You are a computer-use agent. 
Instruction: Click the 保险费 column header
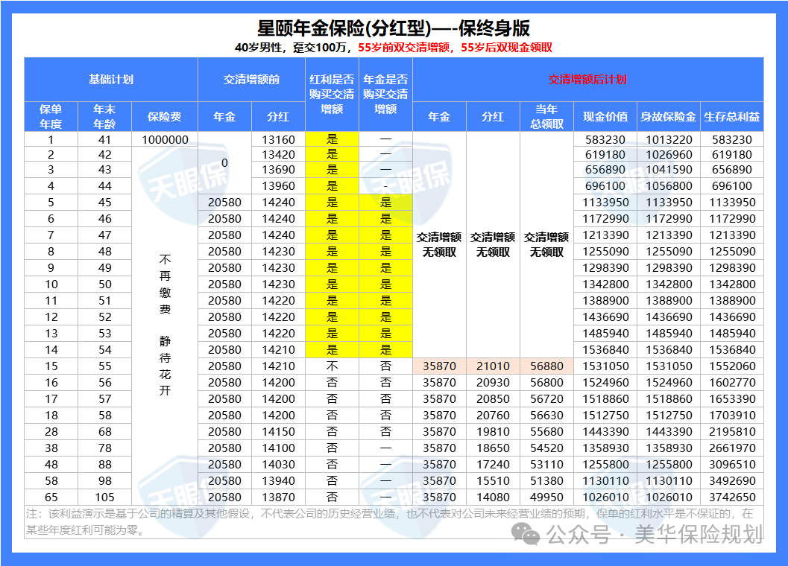(x=164, y=117)
